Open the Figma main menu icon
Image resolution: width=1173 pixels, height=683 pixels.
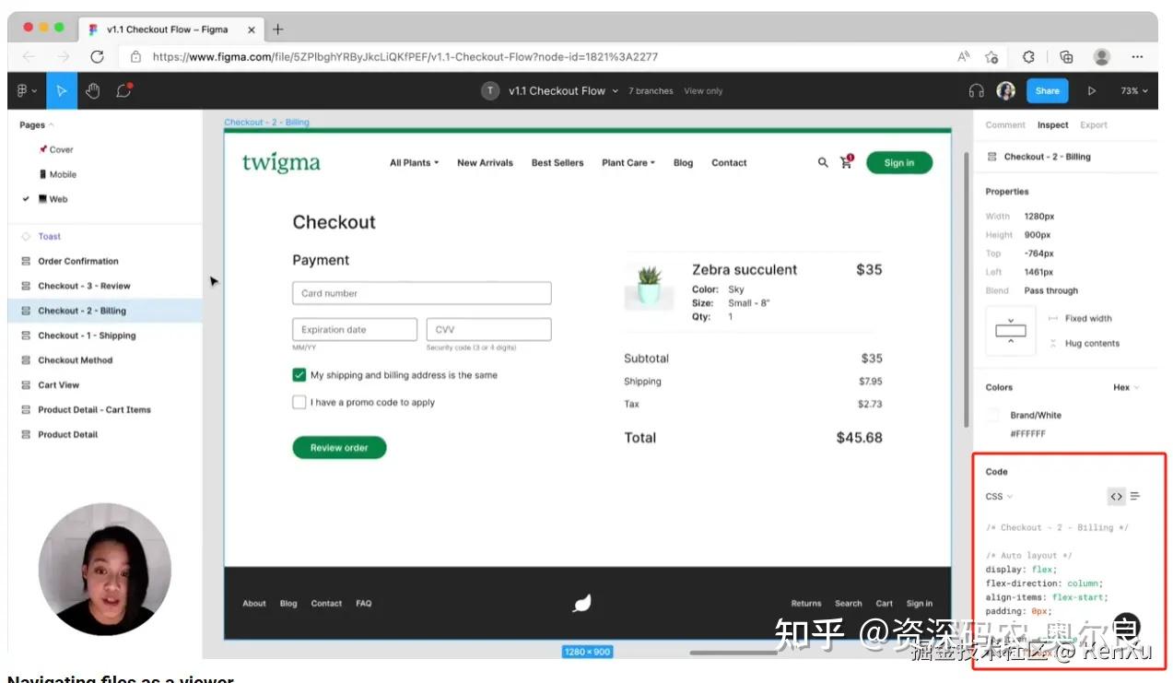coord(23,90)
